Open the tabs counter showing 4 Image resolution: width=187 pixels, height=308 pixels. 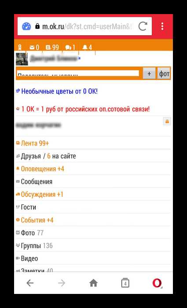[x=125, y=283]
